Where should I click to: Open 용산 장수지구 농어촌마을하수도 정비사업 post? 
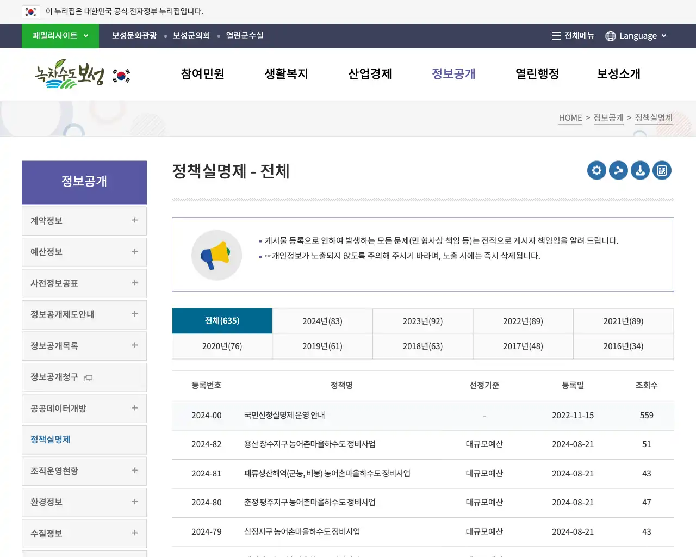310,444
